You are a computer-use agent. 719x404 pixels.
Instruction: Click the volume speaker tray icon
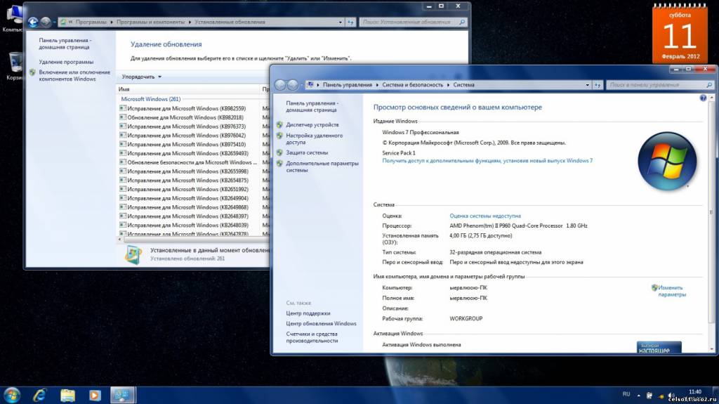[x=671, y=396]
